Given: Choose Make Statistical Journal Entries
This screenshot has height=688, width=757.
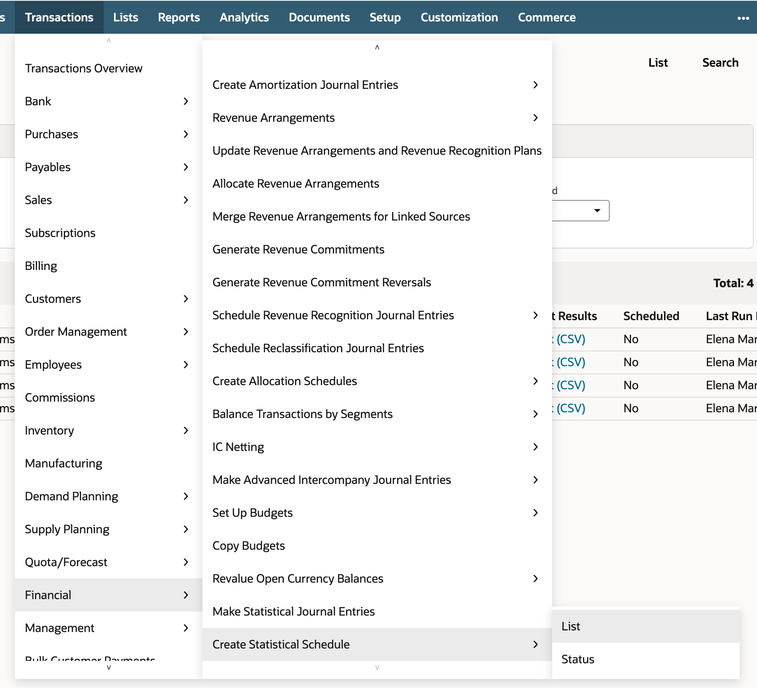Looking at the screenshot, I should pos(377,611).
